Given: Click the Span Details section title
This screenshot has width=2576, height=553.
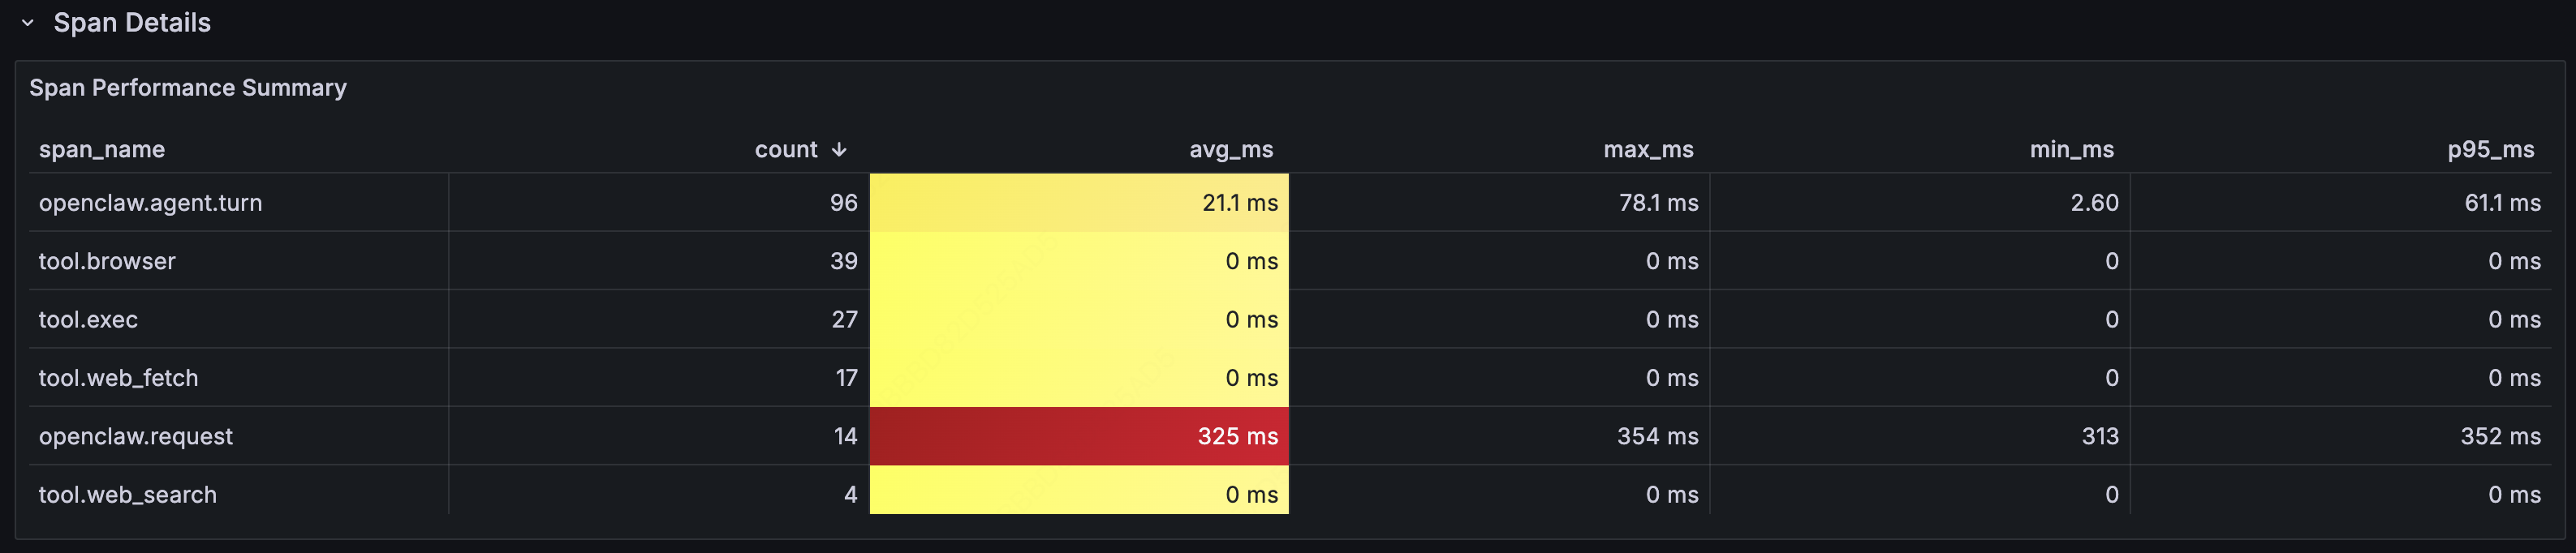Looking at the screenshot, I should pos(132,23).
